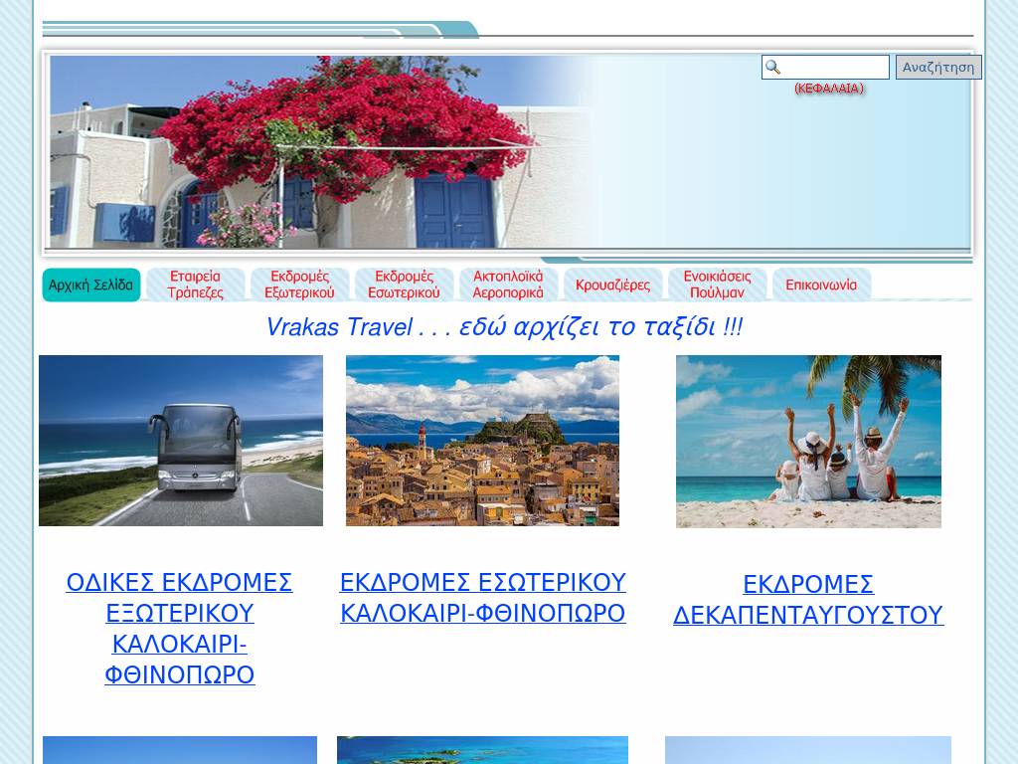Open the Επικοινωνία menu item
The image size is (1018, 764).
click(x=821, y=285)
